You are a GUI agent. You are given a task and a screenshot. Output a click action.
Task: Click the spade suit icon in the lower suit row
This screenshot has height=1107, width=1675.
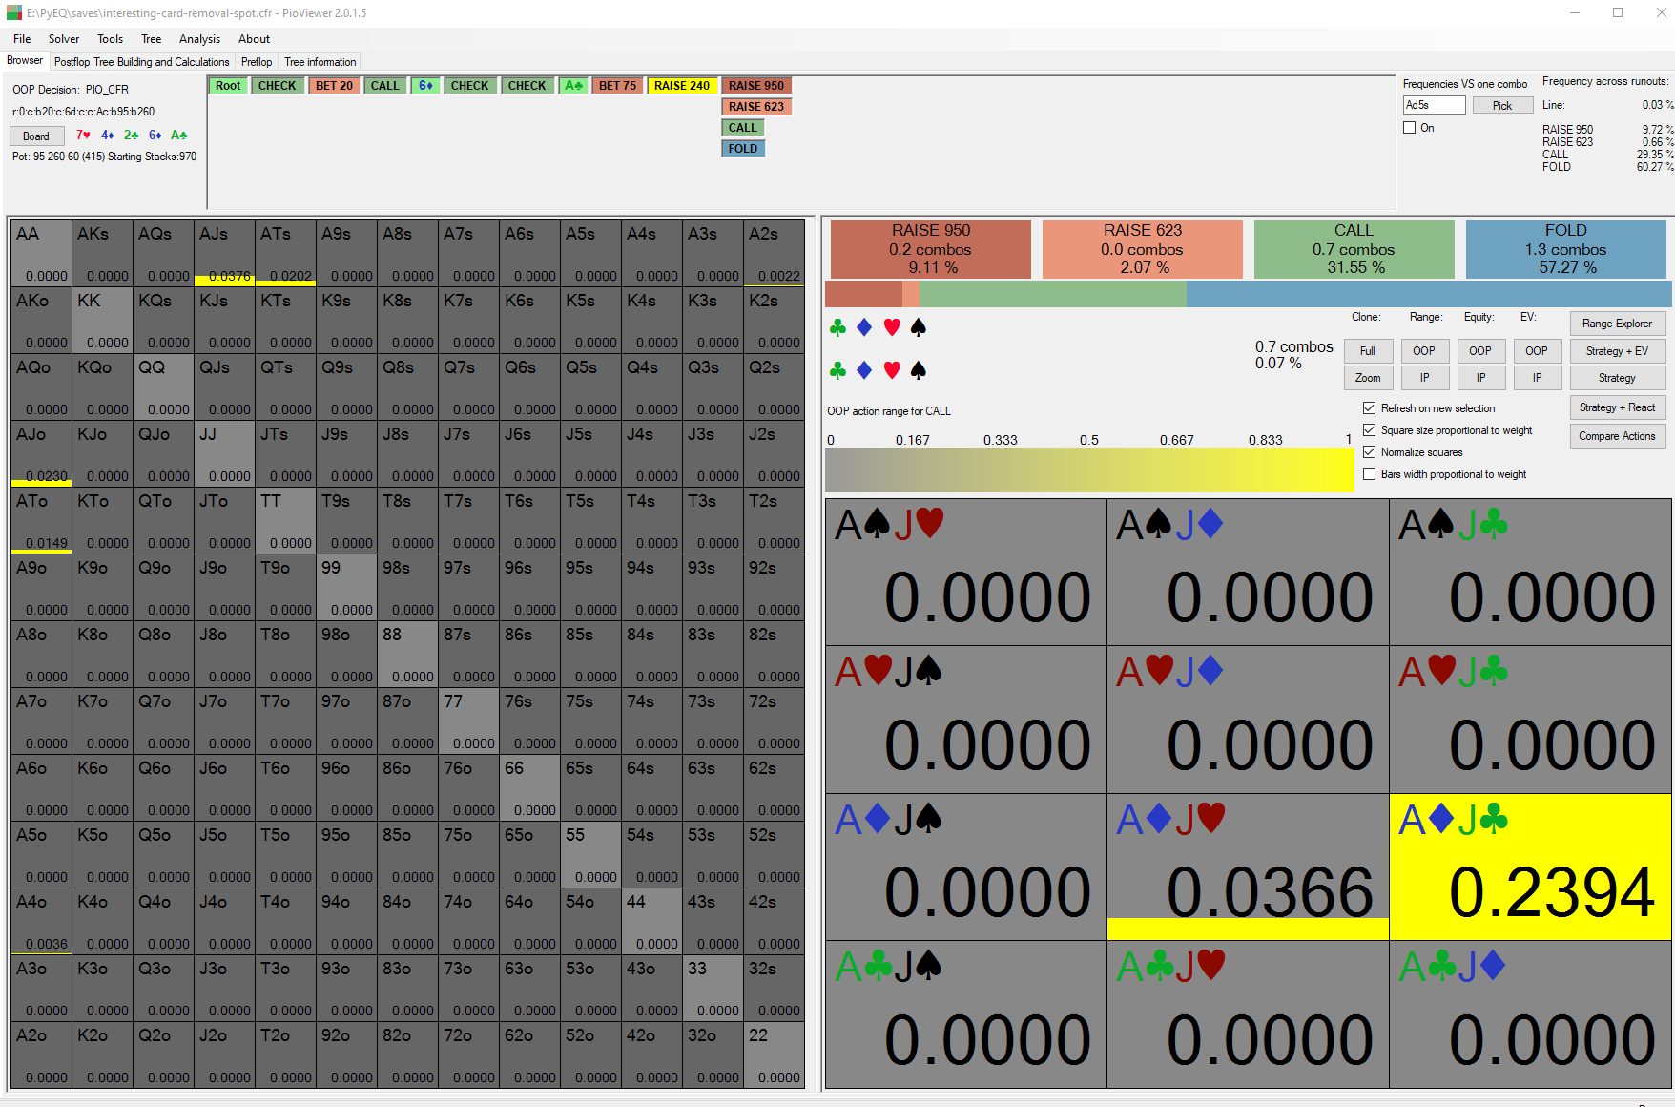(919, 370)
